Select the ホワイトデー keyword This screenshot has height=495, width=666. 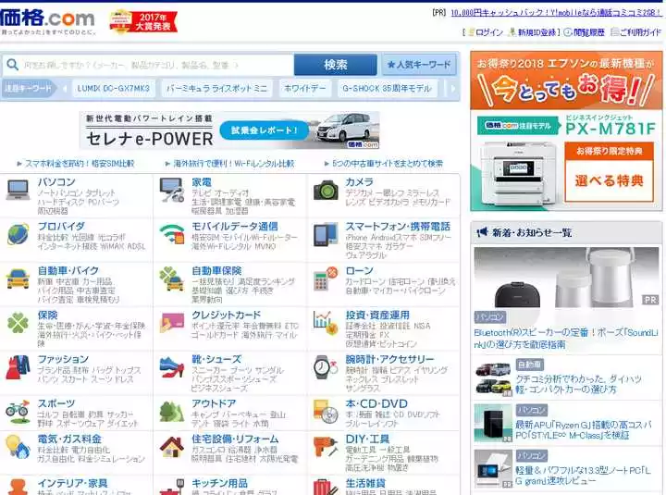pos(305,89)
